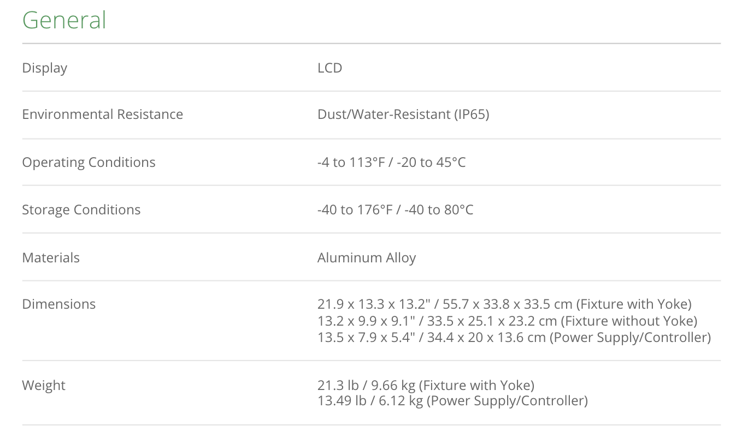
Task: Click the green General section heading
Action: (64, 21)
